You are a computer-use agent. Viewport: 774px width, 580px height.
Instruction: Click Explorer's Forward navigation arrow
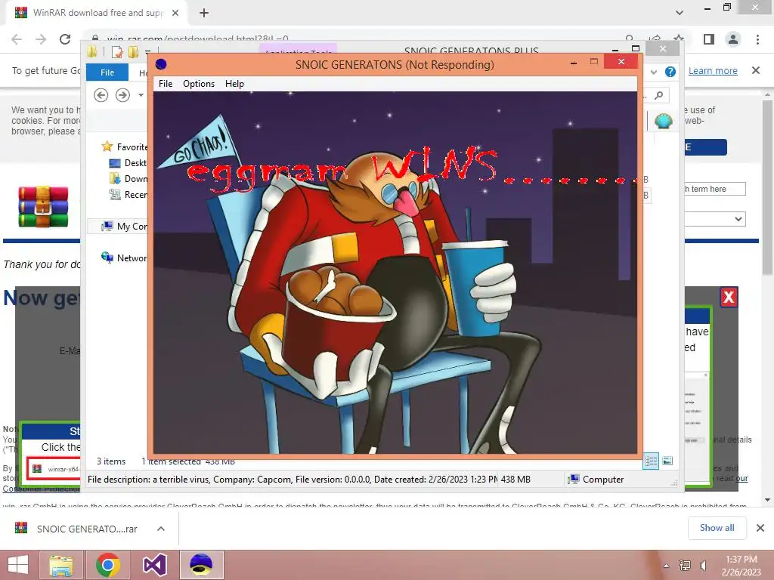click(122, 94)
